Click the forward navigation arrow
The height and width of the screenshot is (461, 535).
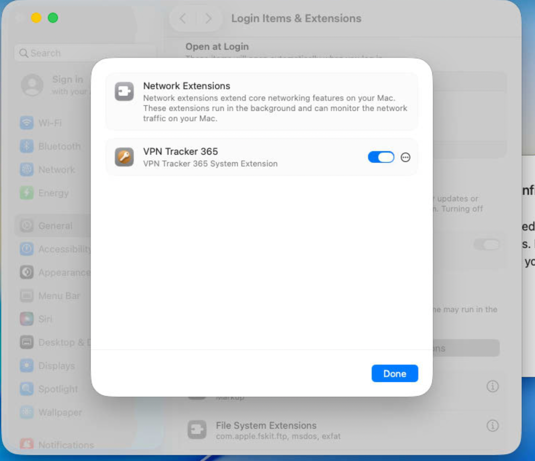pyautogui.click(x=208, y=18)
